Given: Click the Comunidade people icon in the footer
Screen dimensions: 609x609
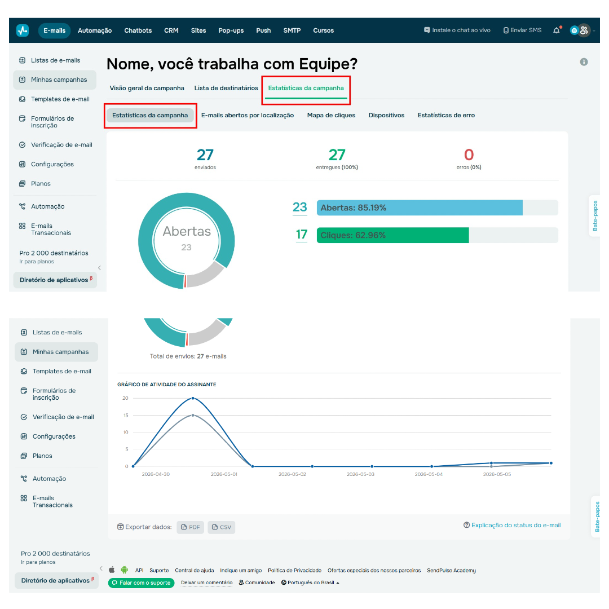Looking at the screenshot, I should [241, 582].
